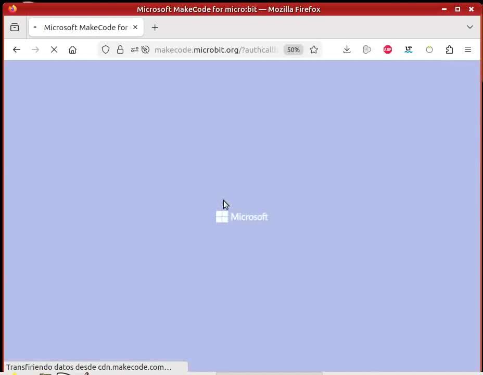This screenshot has width=483, height=375.
Task: Open a new tab
Action: pos(155,28)
